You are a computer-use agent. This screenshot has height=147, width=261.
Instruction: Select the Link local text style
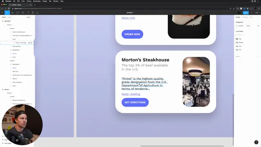(x=238, y=50)
